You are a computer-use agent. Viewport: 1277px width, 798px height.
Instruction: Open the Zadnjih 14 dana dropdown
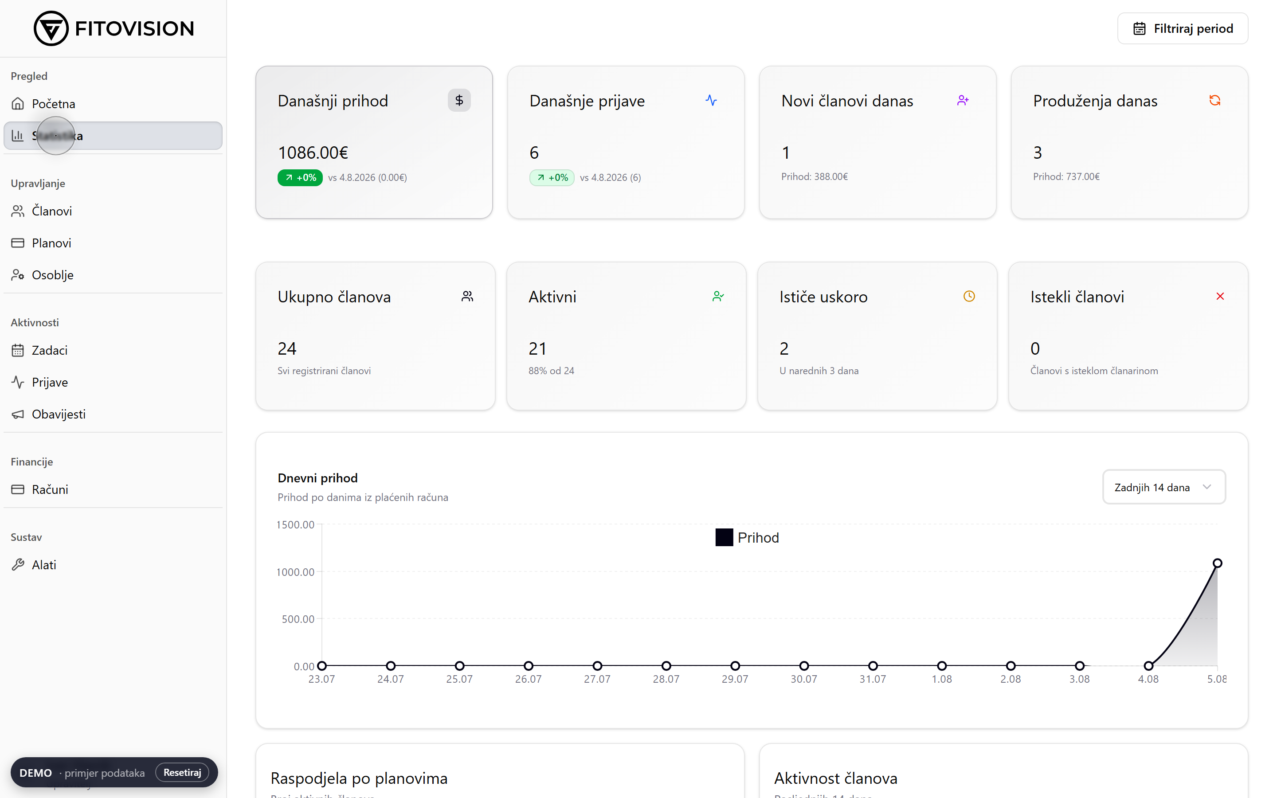point(1164,487)
